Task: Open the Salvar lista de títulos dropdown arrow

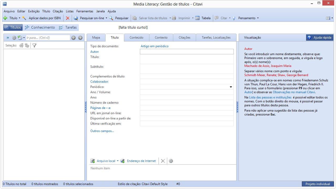Action: point(170,18)
